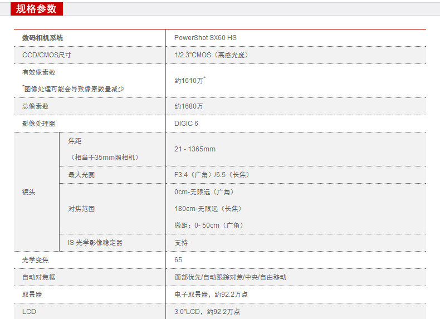
Task: Click the 0cm-无限远（广角）value
Action: pos(205,192)
